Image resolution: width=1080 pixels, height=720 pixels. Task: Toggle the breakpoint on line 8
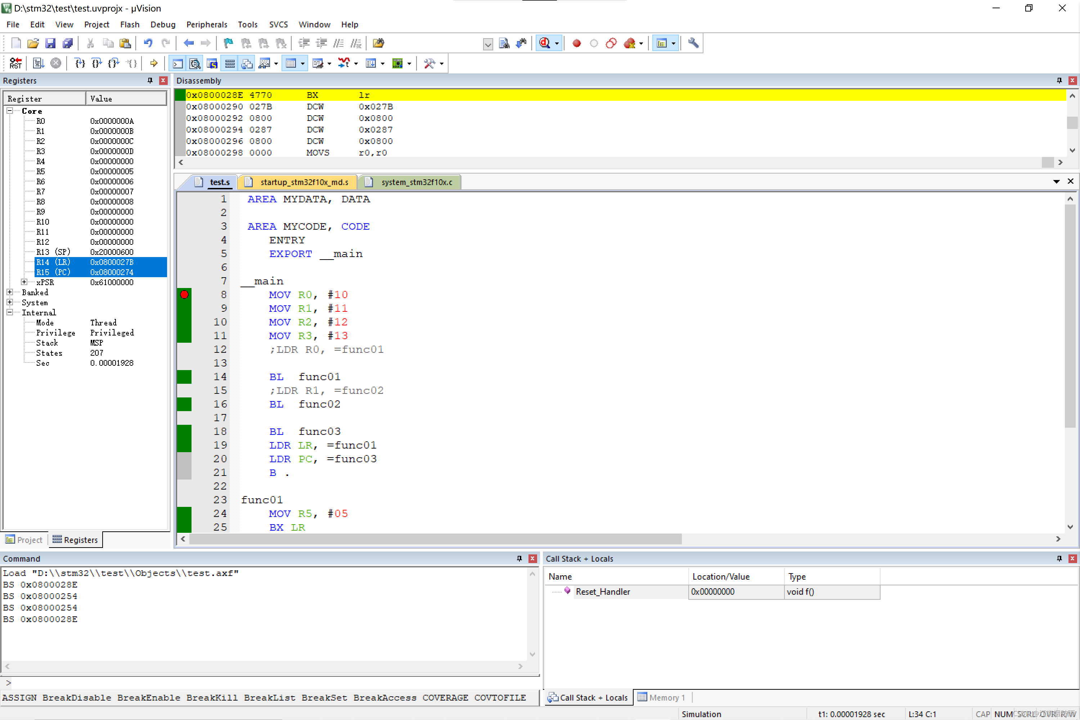tap(184, 295)
